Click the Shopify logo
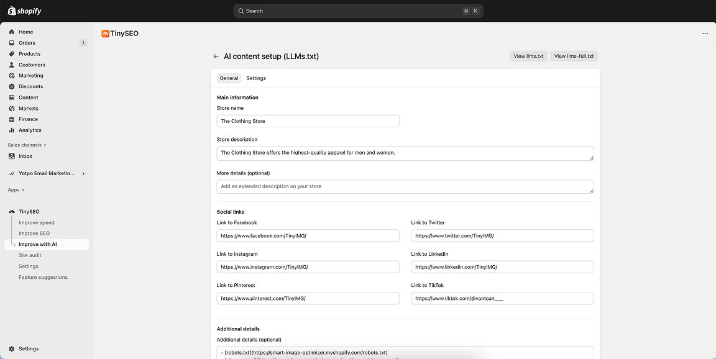Viewport: 716px width, 359px height. click(25, 11)
